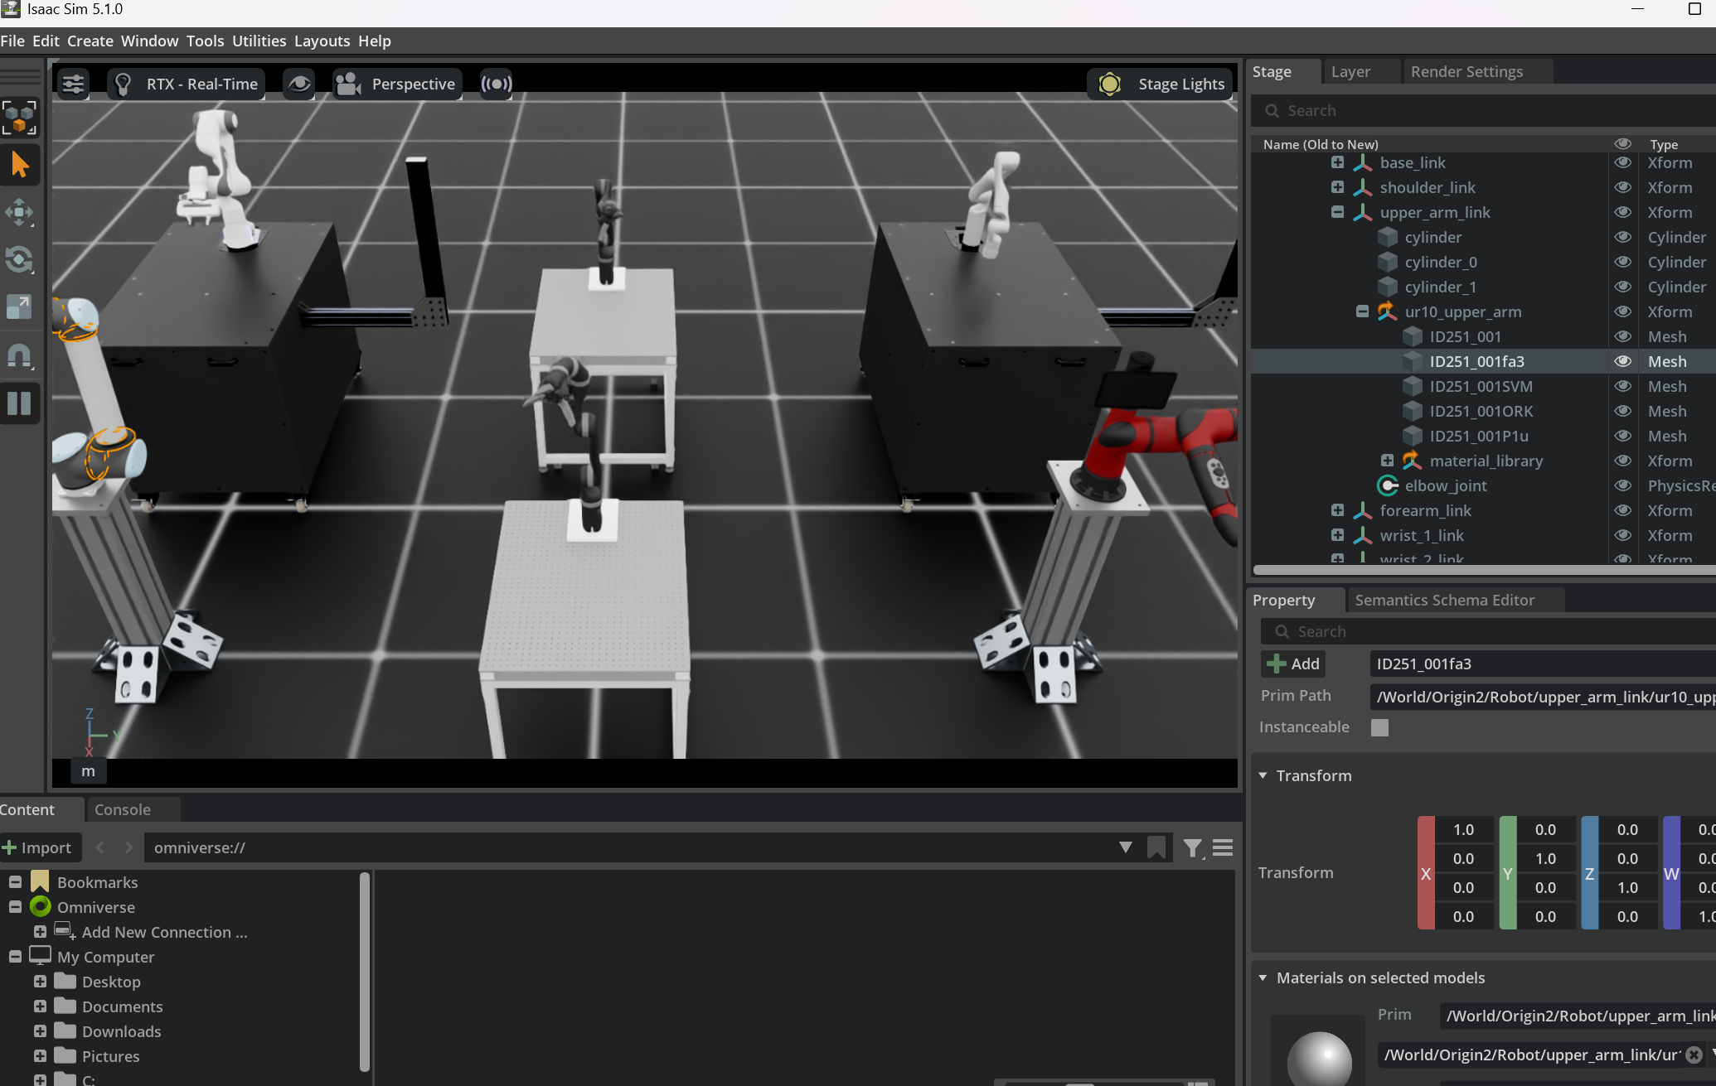Check the Instanceable checkbox
The height and width of the screenshot is (1086, 1716).
[x=1379, y=727]
